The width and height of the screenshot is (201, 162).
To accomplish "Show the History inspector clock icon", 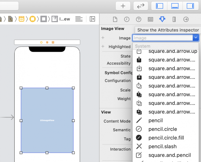I will [127, 19].
